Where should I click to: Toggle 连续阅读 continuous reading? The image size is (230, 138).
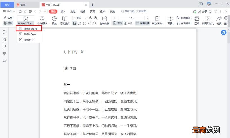143,23
